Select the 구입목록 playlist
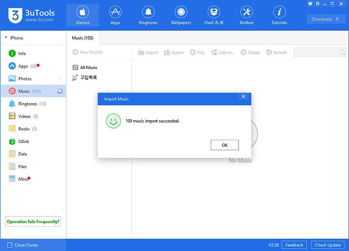 point(84,78)
